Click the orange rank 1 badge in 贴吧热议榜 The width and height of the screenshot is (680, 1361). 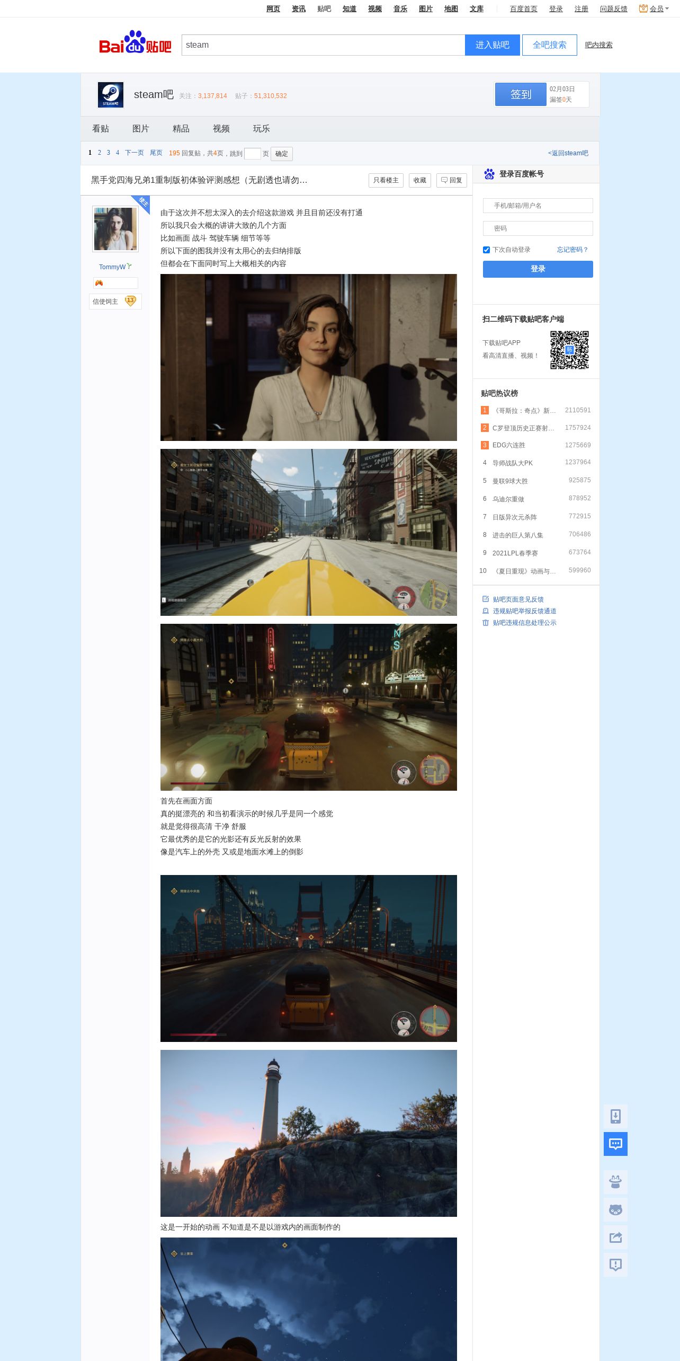(x=485, y=410)
